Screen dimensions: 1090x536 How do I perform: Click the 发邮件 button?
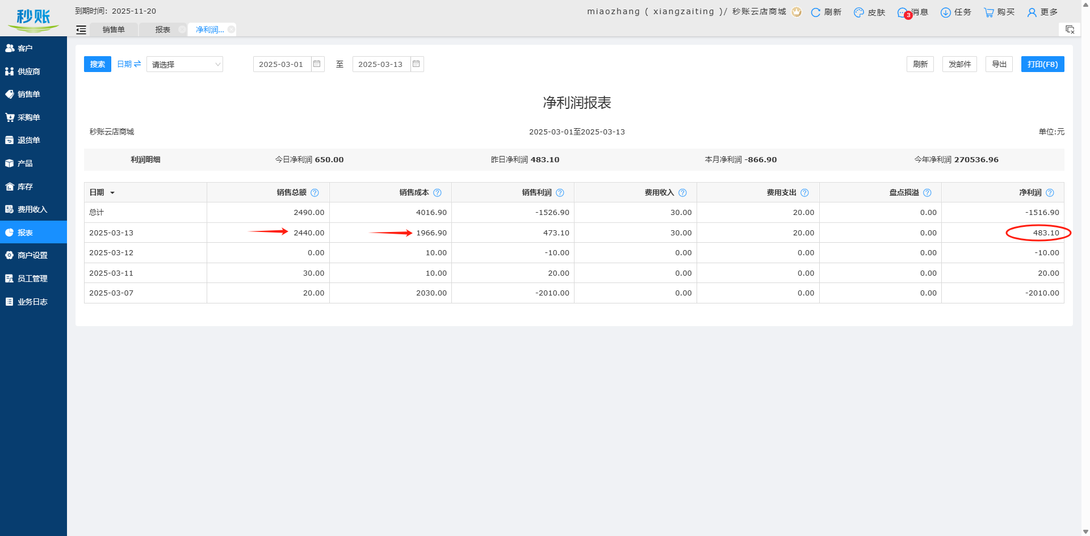(960, 64)
